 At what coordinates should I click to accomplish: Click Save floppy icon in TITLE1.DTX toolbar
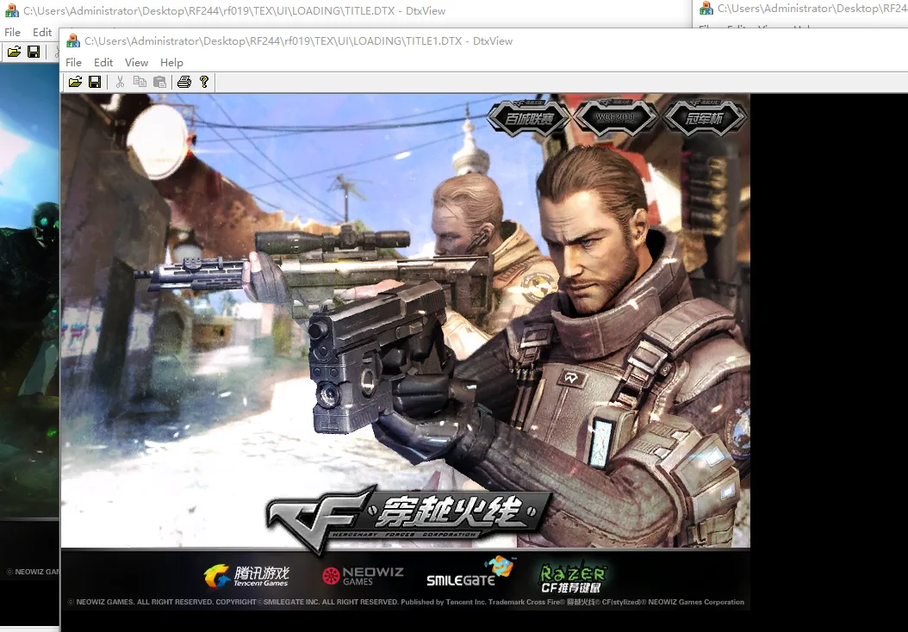[x=95, y=82]
